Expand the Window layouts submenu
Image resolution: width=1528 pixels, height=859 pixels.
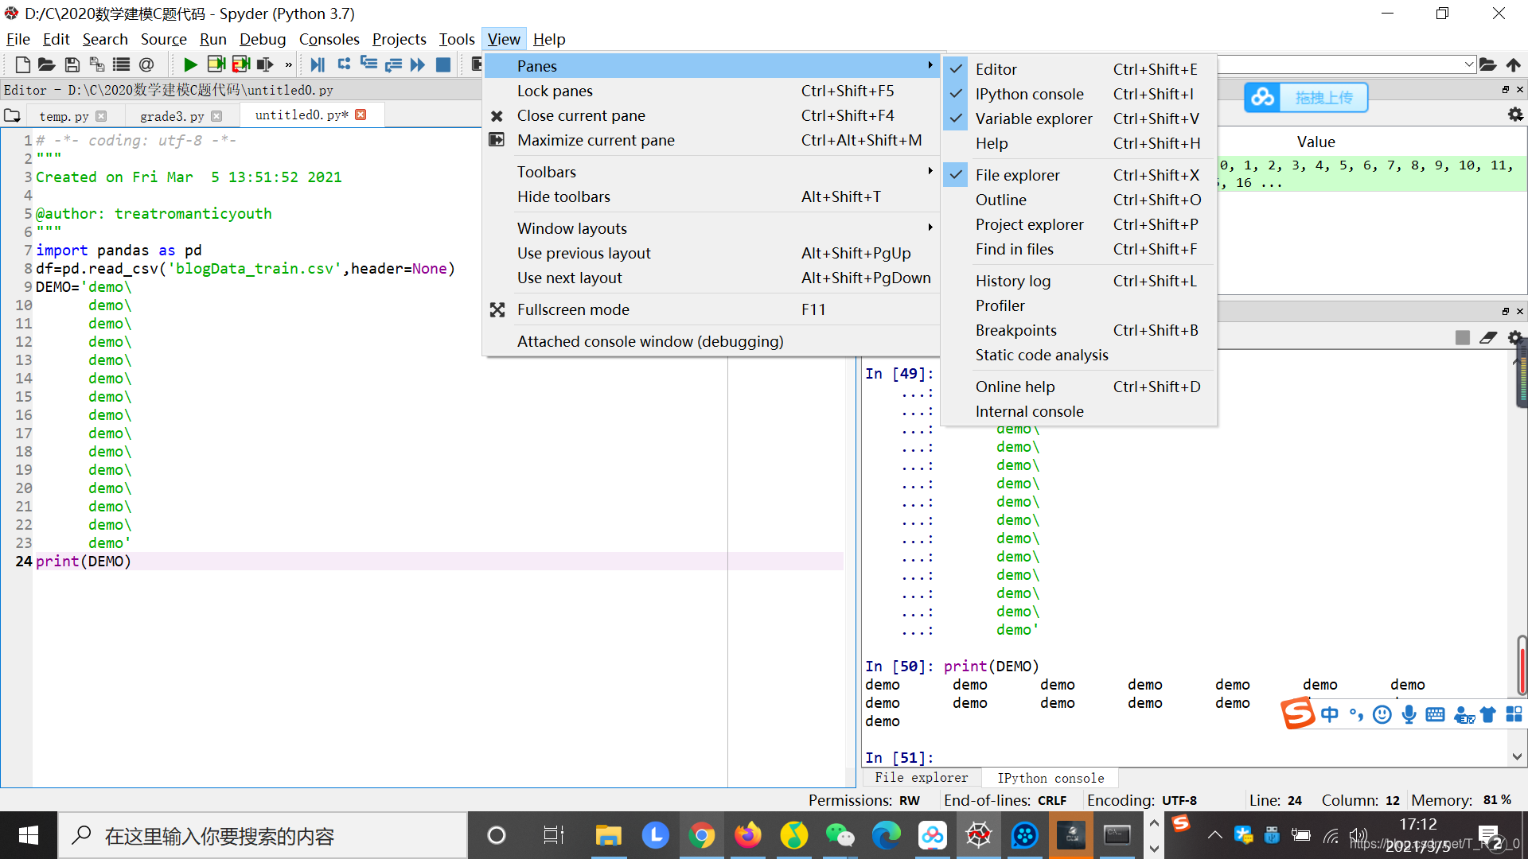click(711, 228)
